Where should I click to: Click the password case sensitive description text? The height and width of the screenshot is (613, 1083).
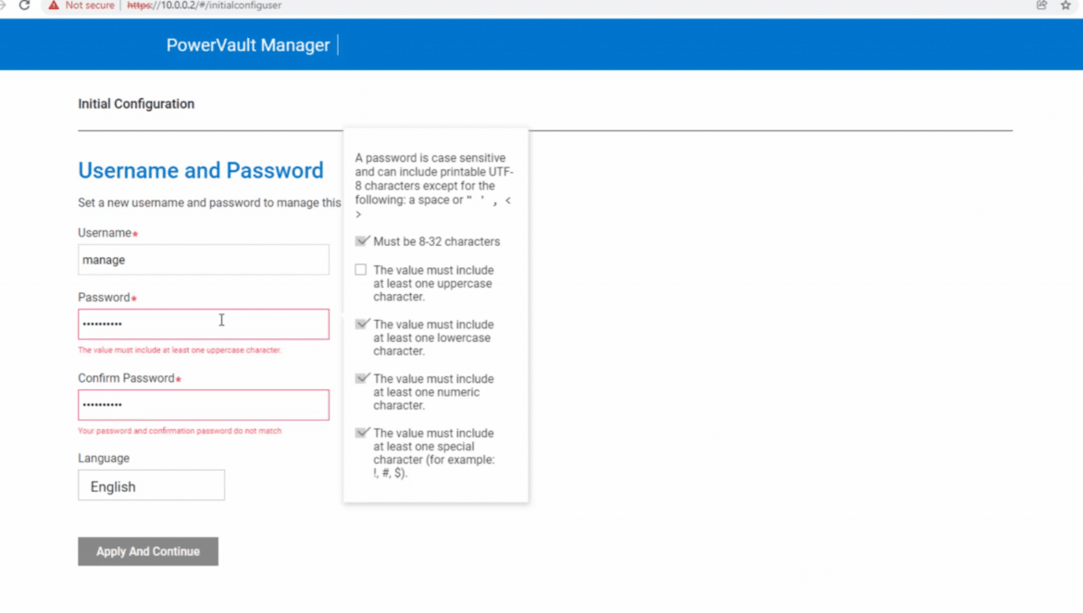pos(434,186)
